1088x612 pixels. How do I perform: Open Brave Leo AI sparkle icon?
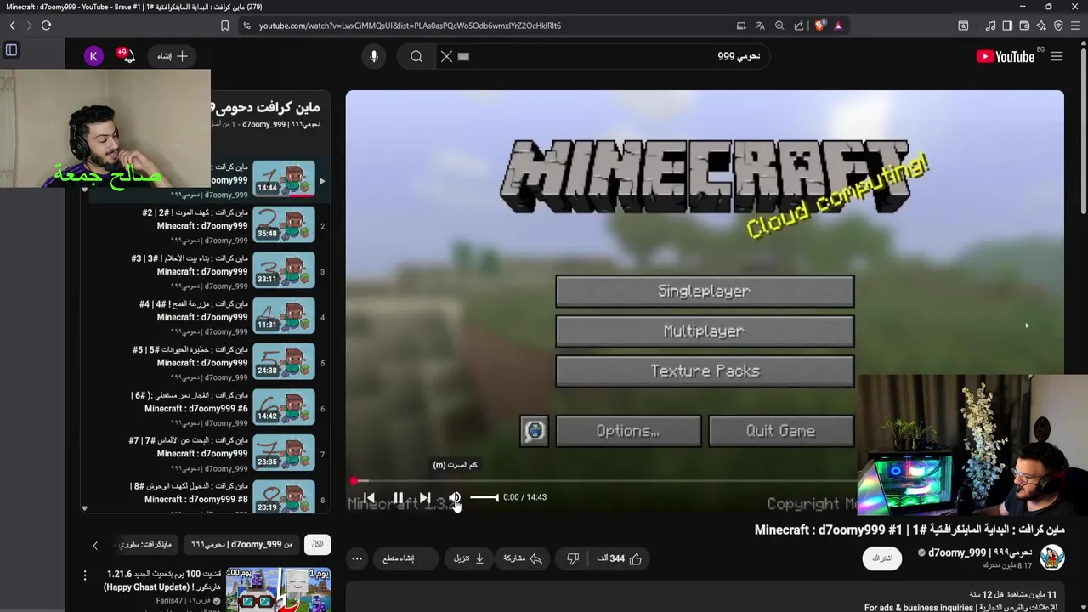tap(1041, 25)
